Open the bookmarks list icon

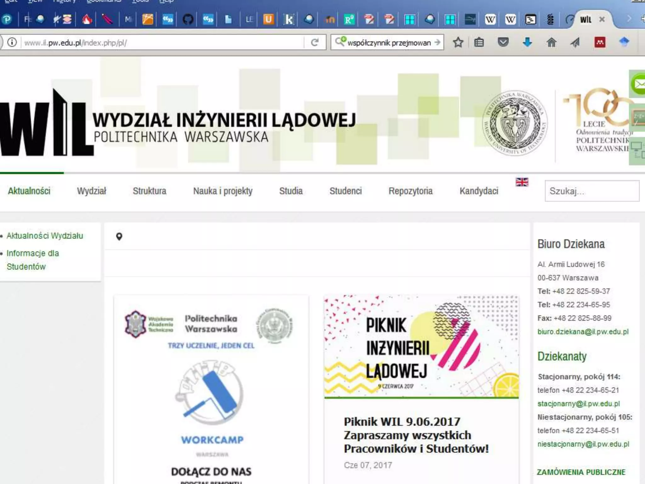pyautogui.click(x=479, y=42)
